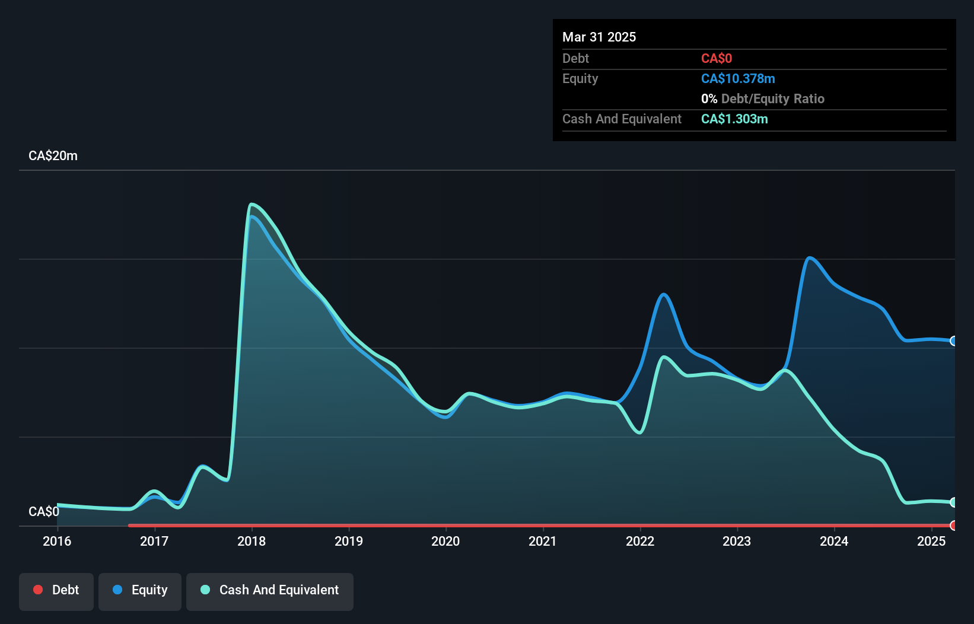
Task: Toggle the Cash And Equivalent legend button
Action: (270, 591)
